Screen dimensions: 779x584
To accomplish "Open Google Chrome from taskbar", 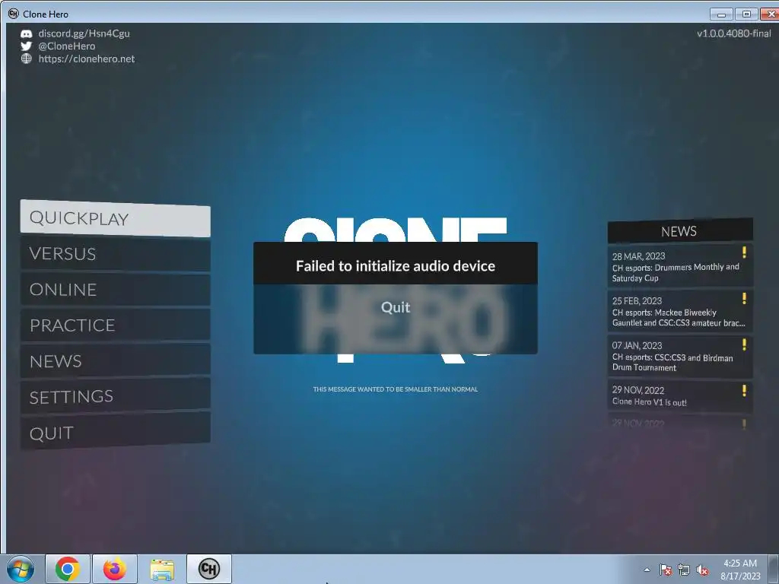I will [68, 569].
